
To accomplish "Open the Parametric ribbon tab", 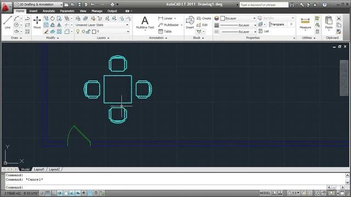I will [x=67, y=11].
